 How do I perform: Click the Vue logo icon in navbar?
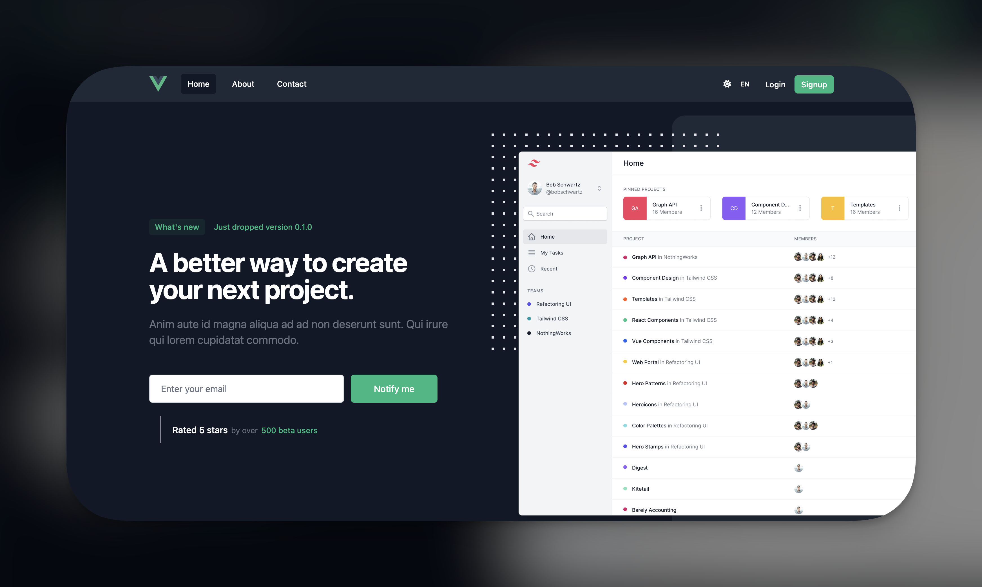157,83
